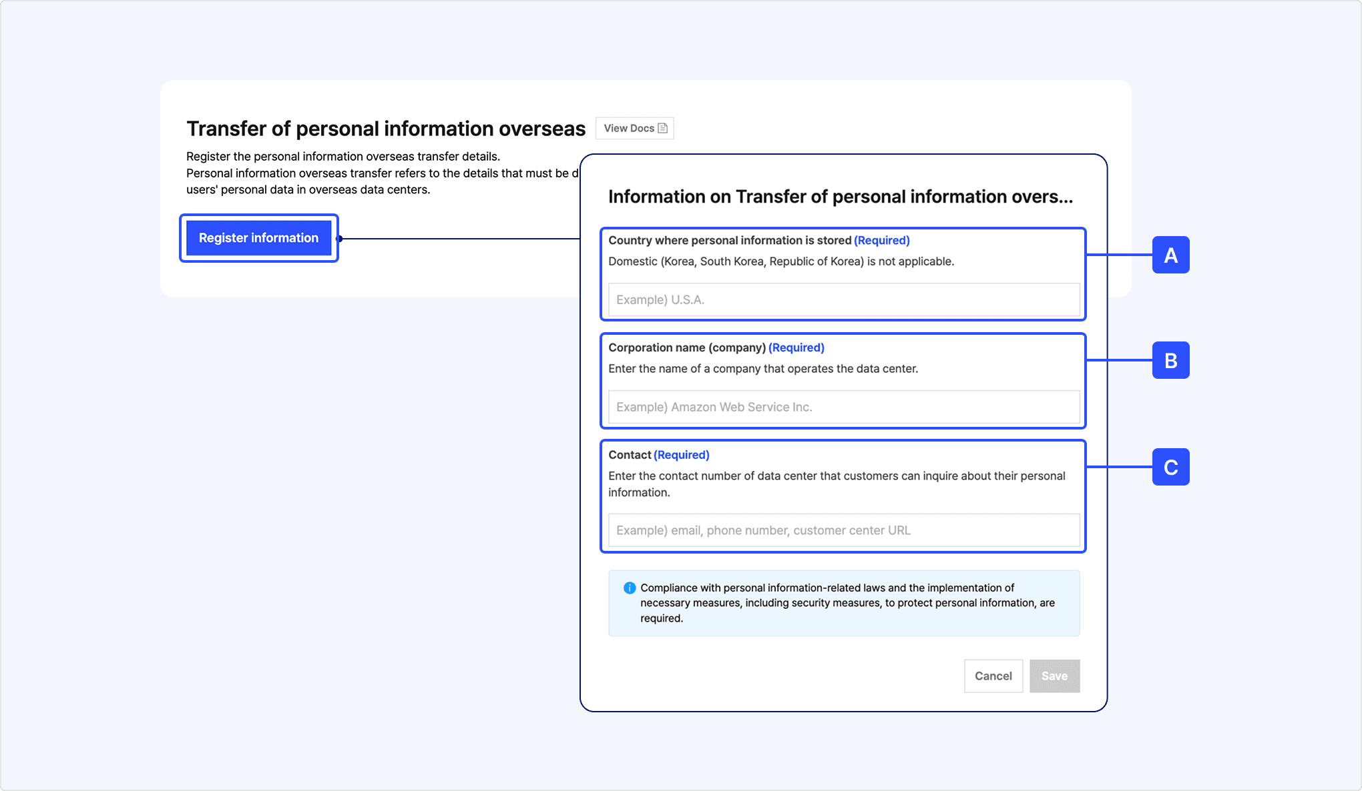Focus the country input with U.S.A. example
1362x791 pixels.
pos(843,299)
